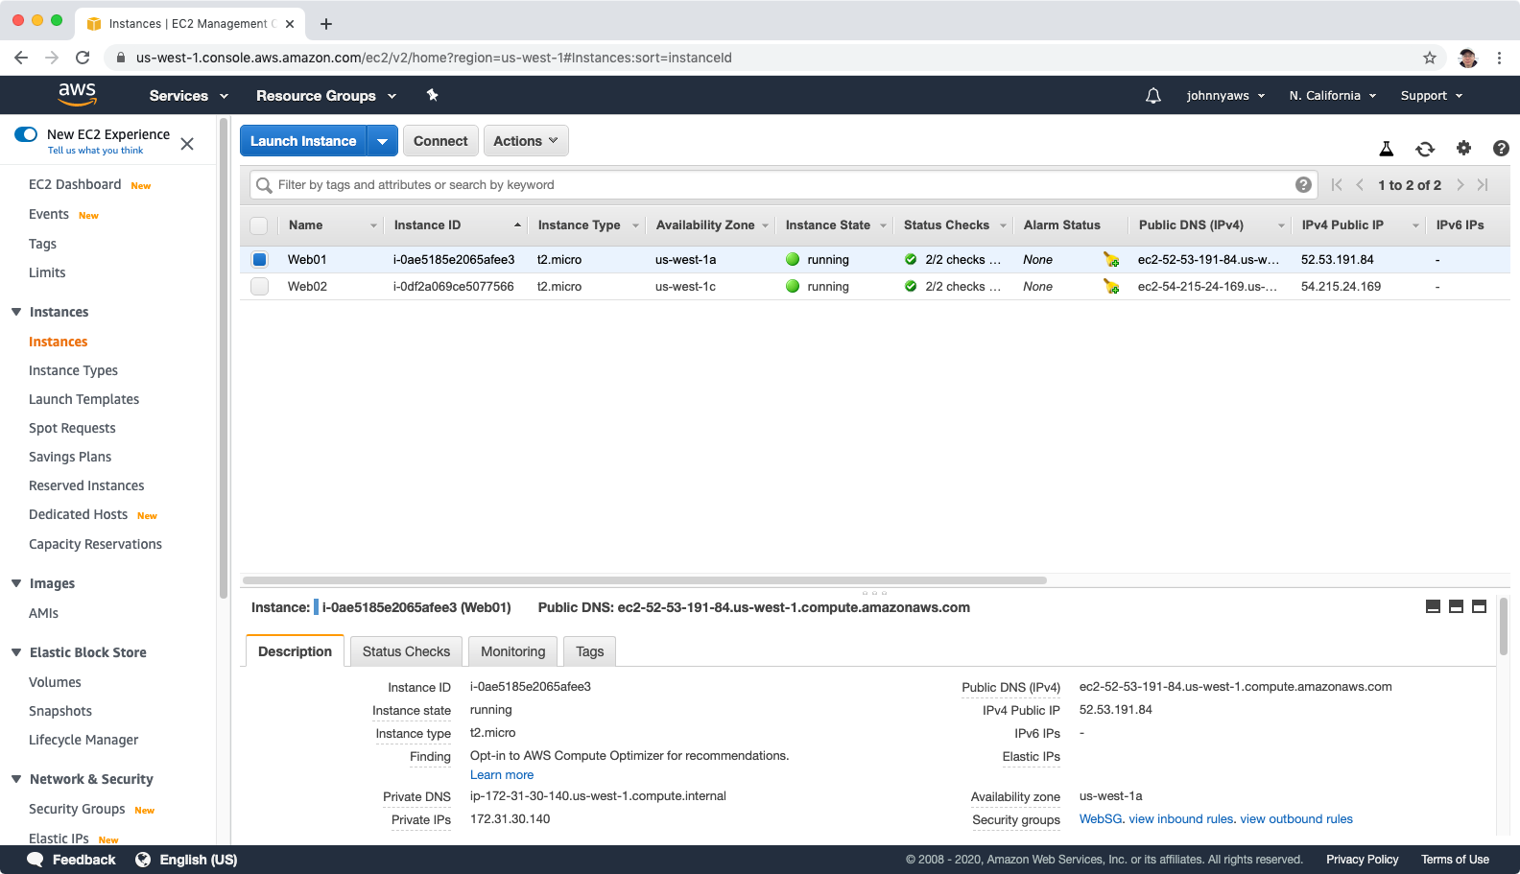Toggle the New EC2 Experience switch
1520x874 pixels.
(x=26, y=134)
